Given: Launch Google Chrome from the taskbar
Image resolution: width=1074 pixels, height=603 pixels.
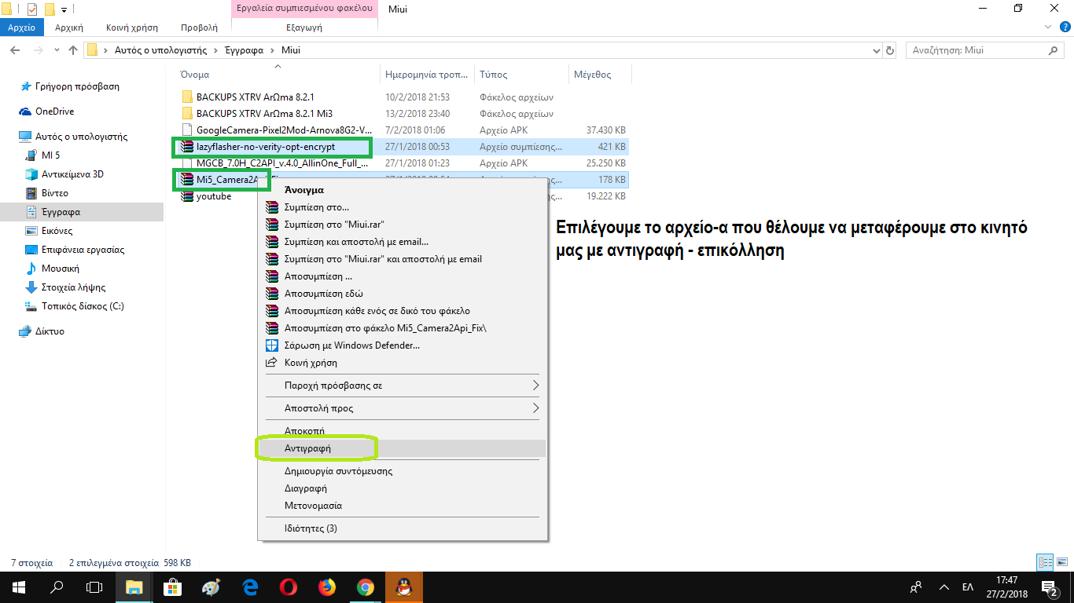Looking at the screenshot, I should click(365, 587).
